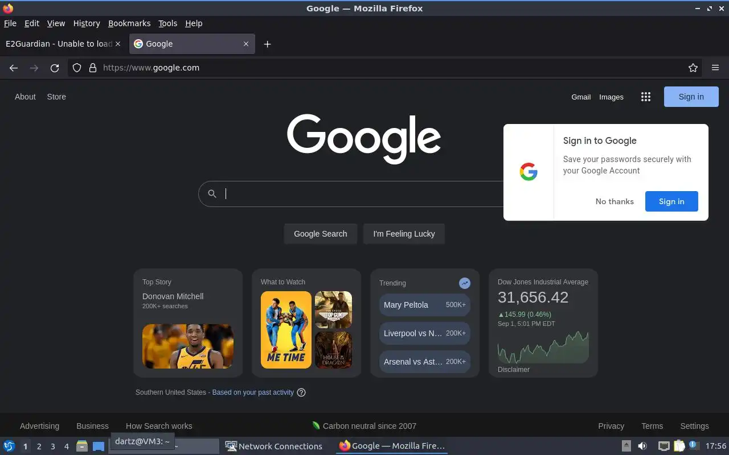This screenshot has width=729, height=455.
Task: Open the wired network tray icon
Action: coord(664,446)
